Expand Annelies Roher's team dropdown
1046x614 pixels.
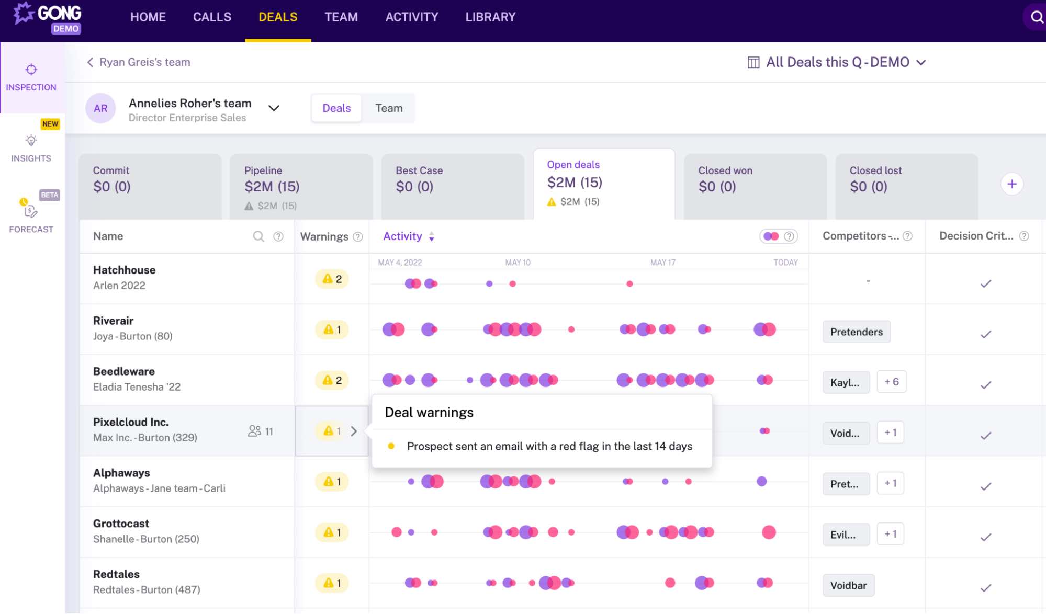pyautogui.click(x=274, y=107)
